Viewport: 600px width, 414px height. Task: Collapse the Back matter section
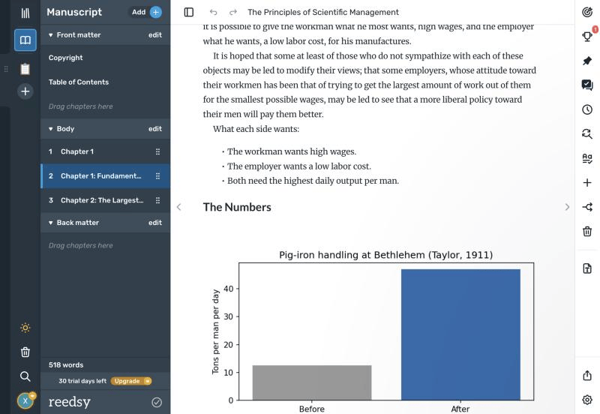(50, 223)
